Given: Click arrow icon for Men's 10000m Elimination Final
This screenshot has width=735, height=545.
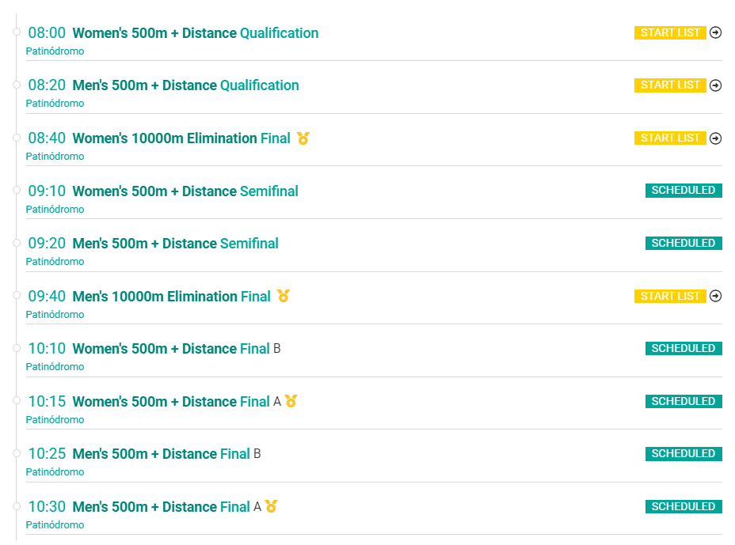Looking at the screenshot, I should (x=715, y=296).
